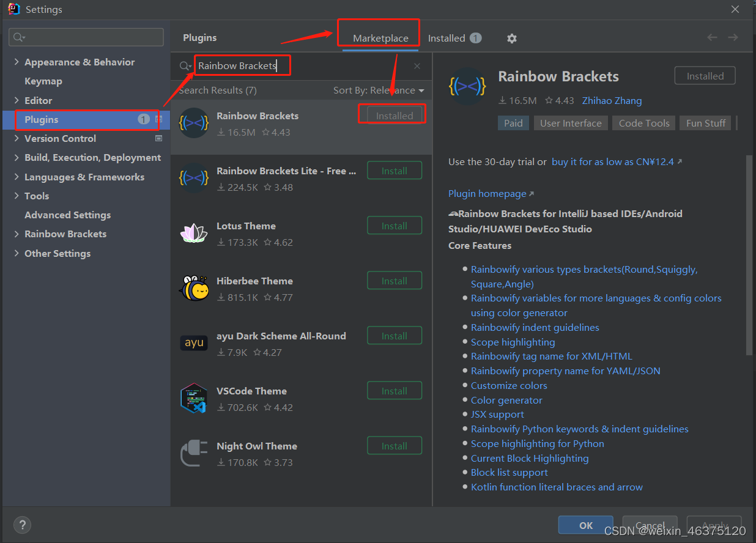The image size is (756, 543).
Task: Install ayu Dark Scheme All-Round
Action: [395, 336]
